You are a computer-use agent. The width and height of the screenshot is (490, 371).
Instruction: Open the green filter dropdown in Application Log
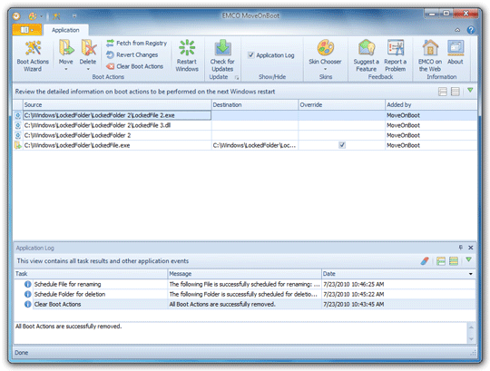(468, 259)
